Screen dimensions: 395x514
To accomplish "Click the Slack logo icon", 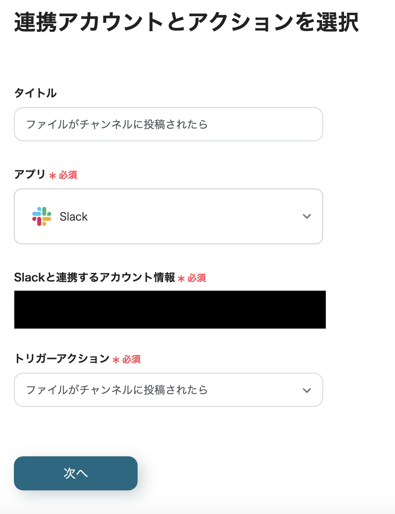I will coord(42,216).
